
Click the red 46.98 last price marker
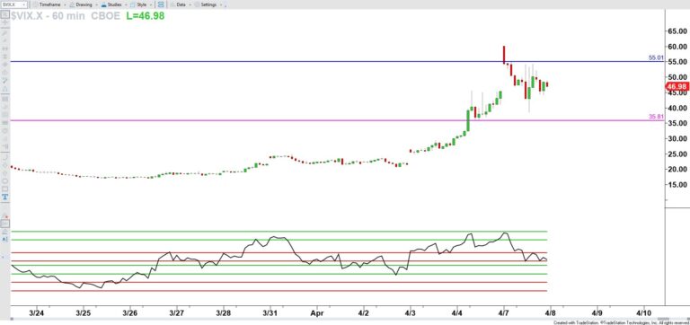pos(677,87)
